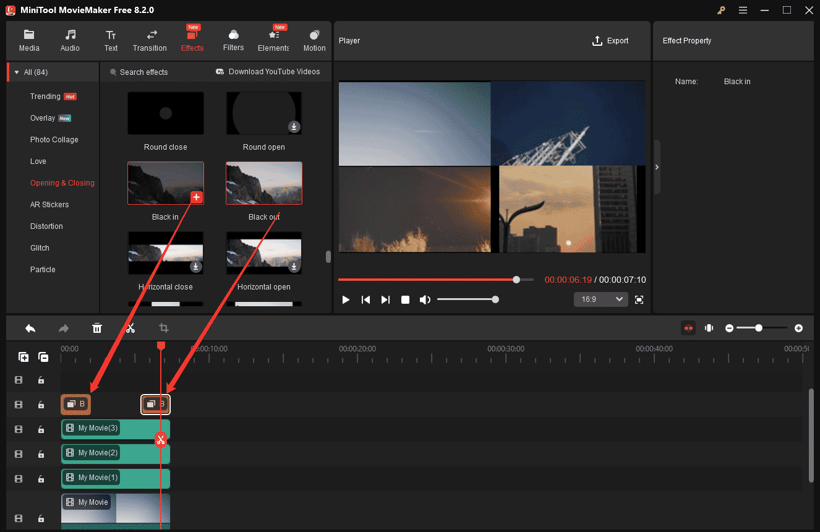Select the My Movie(2) clip
The image size is (820, 532).
[116, 453]
